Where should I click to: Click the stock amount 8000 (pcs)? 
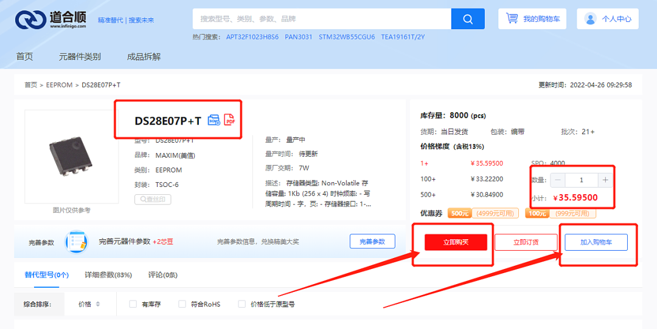click(468, 115)
